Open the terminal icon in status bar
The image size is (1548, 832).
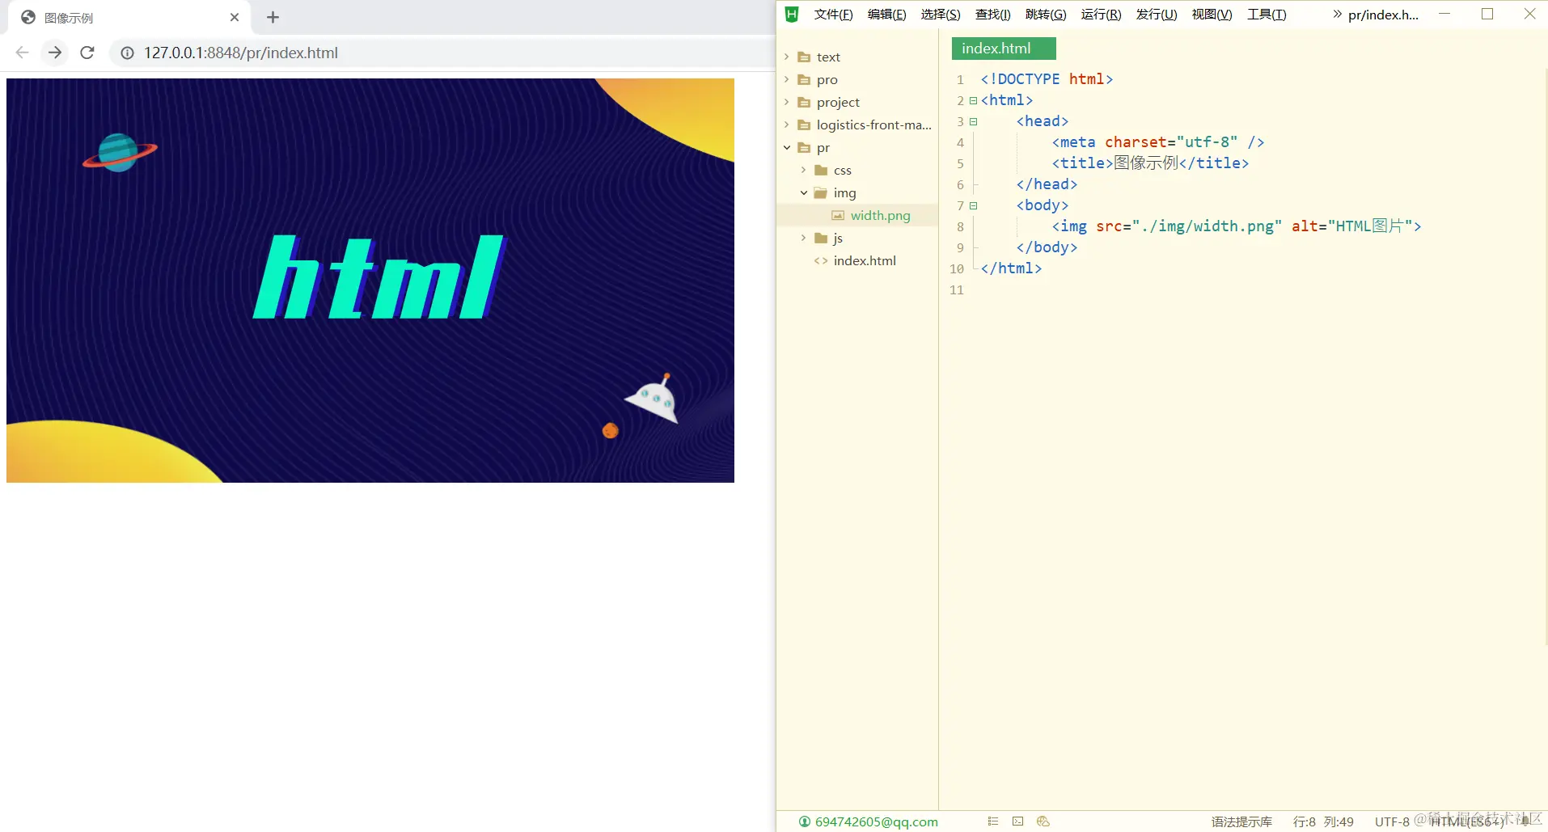(x=1017, y=821)
